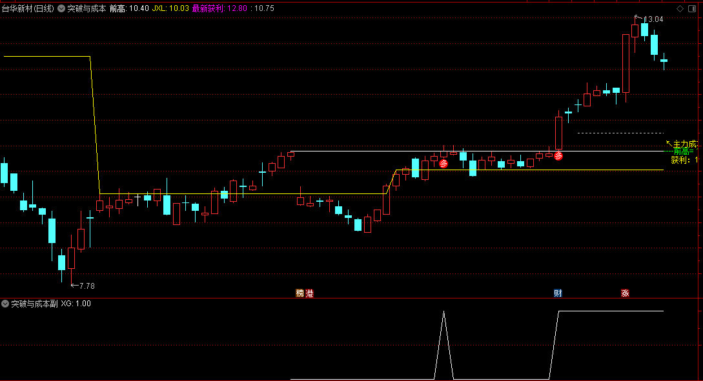Click the yellow 获利 label at right edge

point(684,160)
